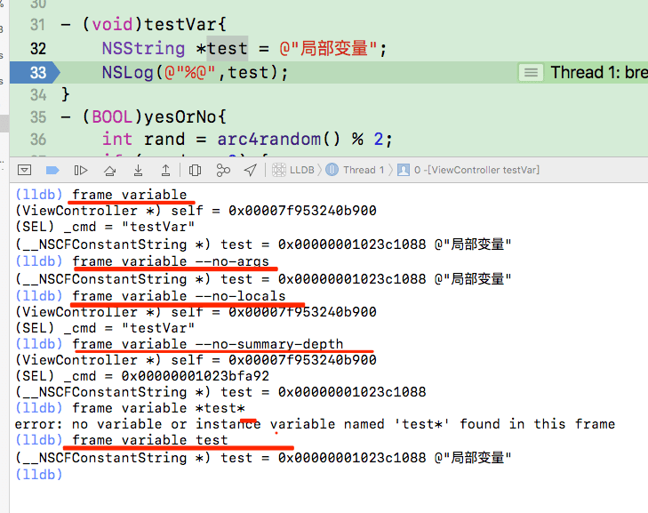Screen dimensions: 648x513
Task: Click line number 35 in the gutter
Action: [x=37, y=116]
